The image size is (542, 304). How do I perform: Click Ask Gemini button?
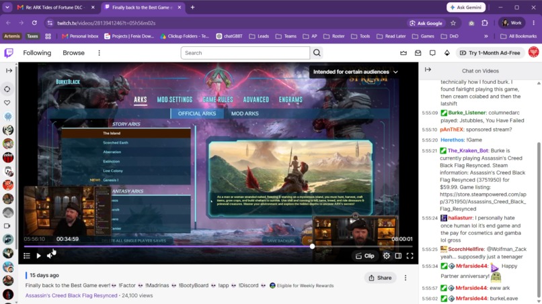tap(466, 7)
